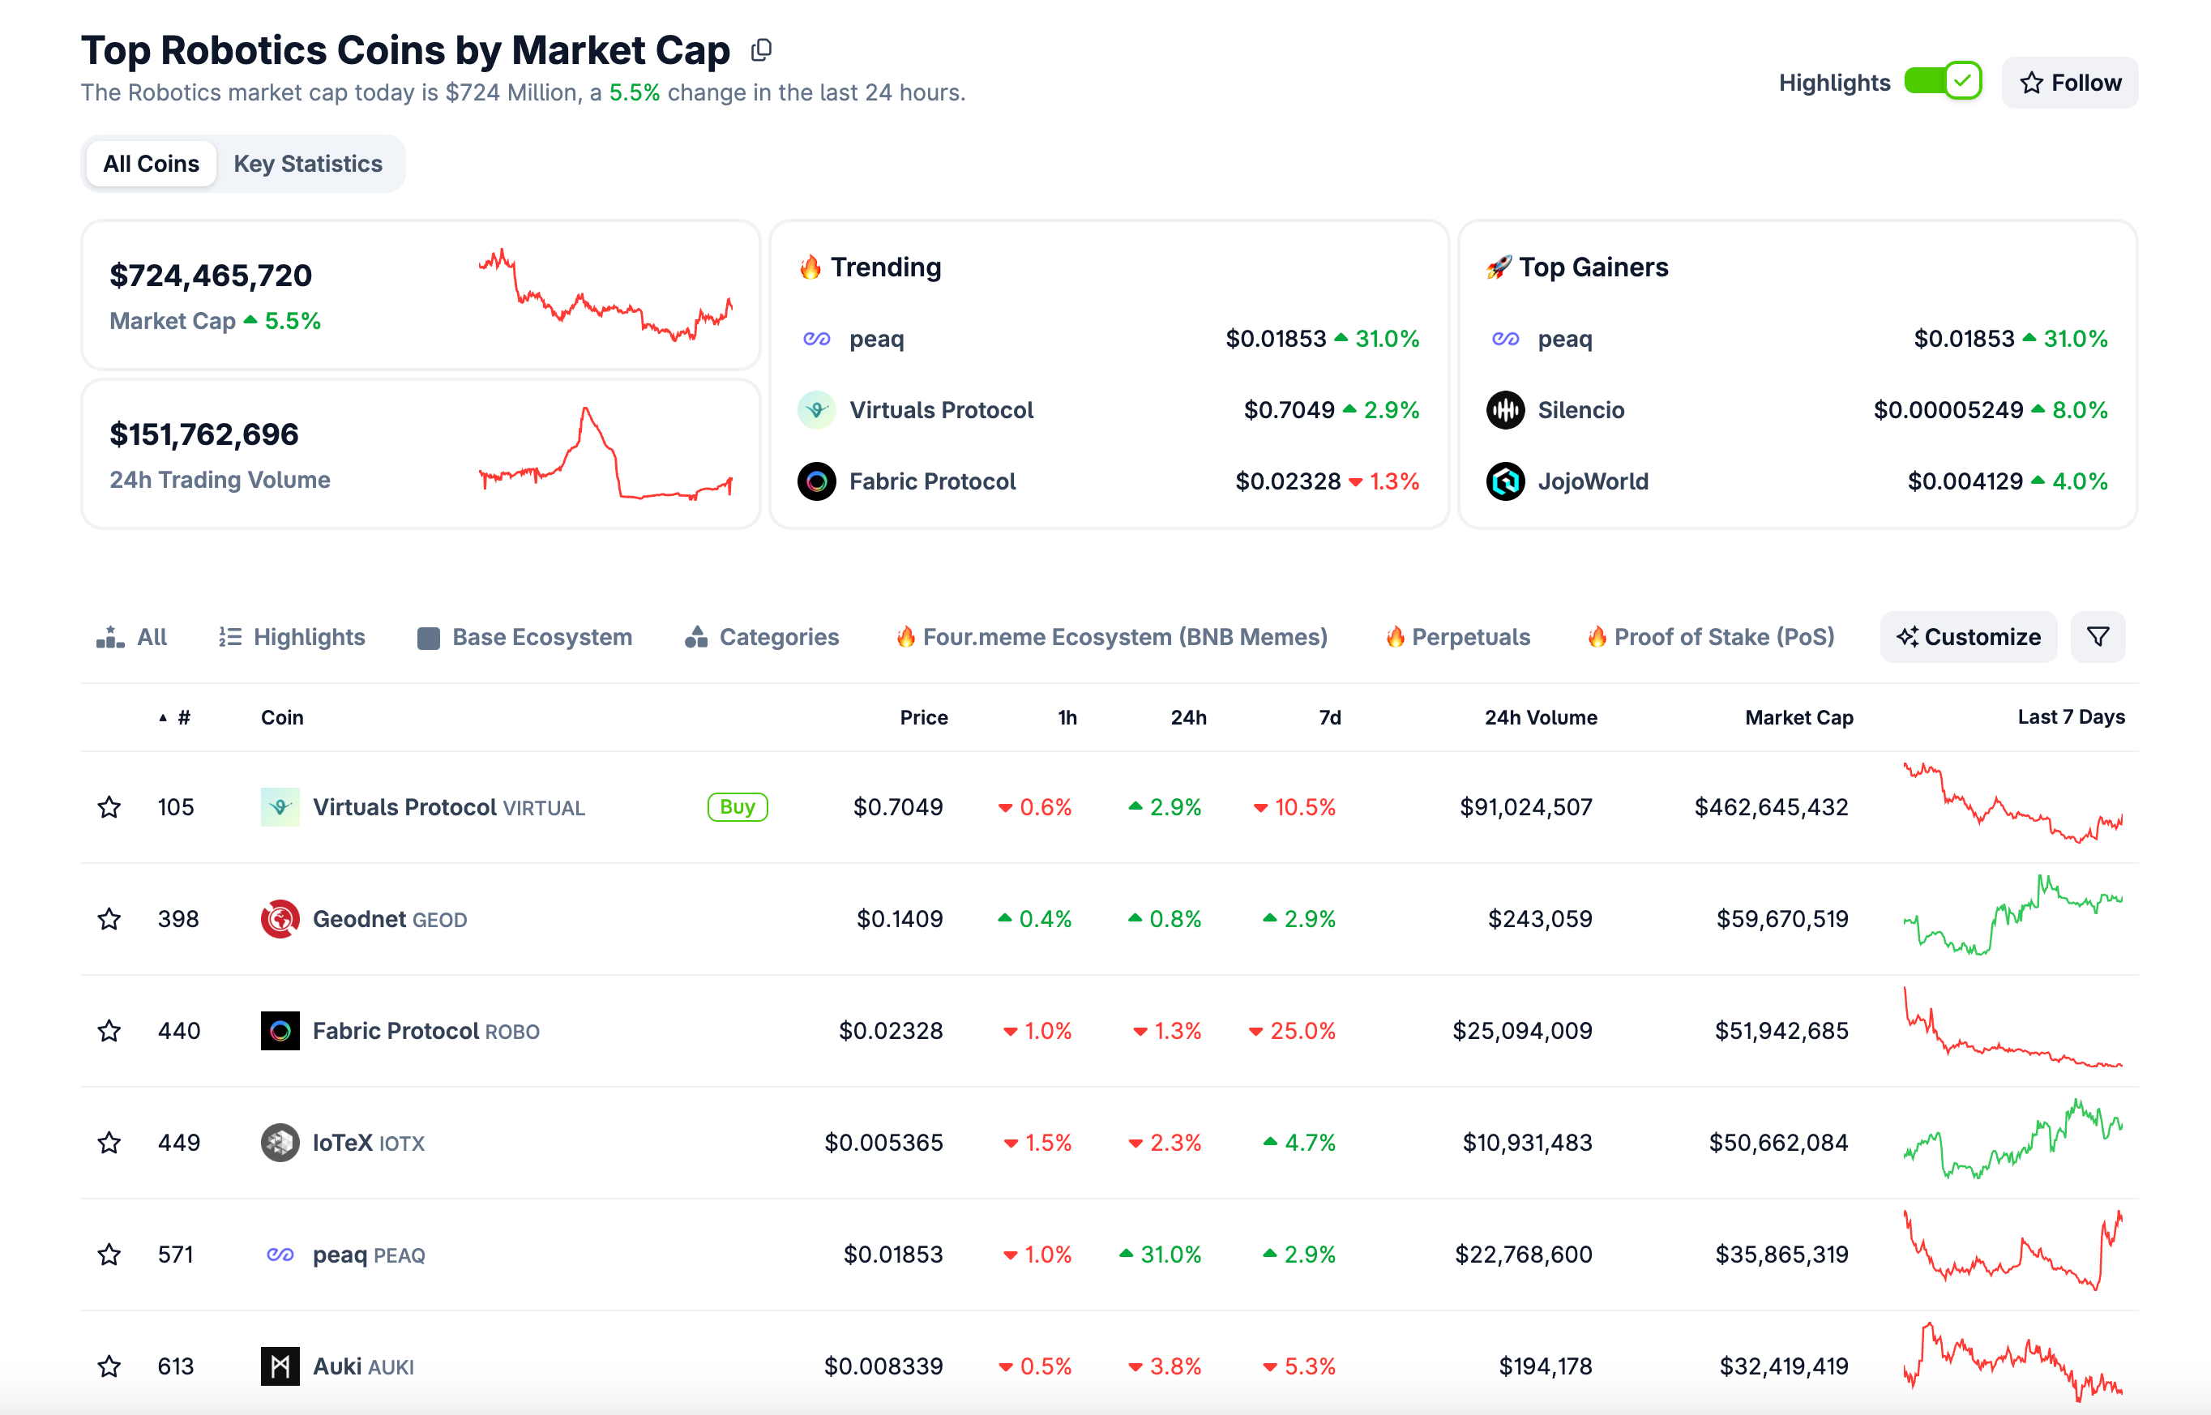Viewport: 2211px width, 1415px height.
Task: Switch to Key Statistics tab
Action: coord(307,164)
